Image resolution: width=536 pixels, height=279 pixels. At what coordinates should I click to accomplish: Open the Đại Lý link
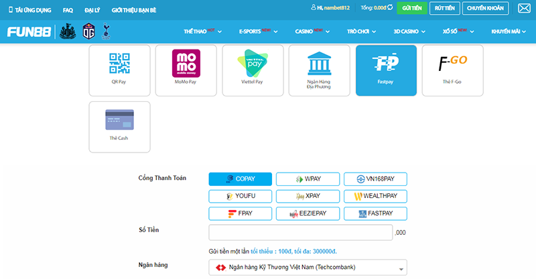92,10
